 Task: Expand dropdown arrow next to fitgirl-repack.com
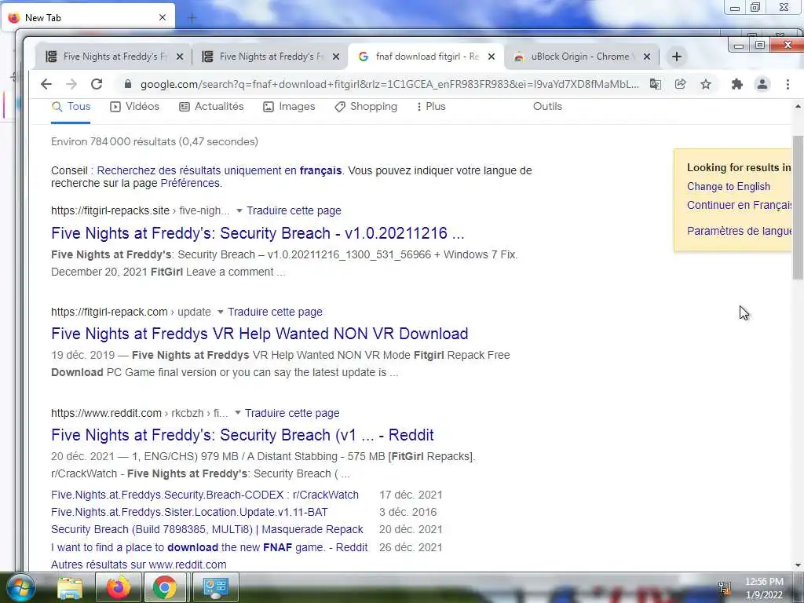tap(221, 312)
